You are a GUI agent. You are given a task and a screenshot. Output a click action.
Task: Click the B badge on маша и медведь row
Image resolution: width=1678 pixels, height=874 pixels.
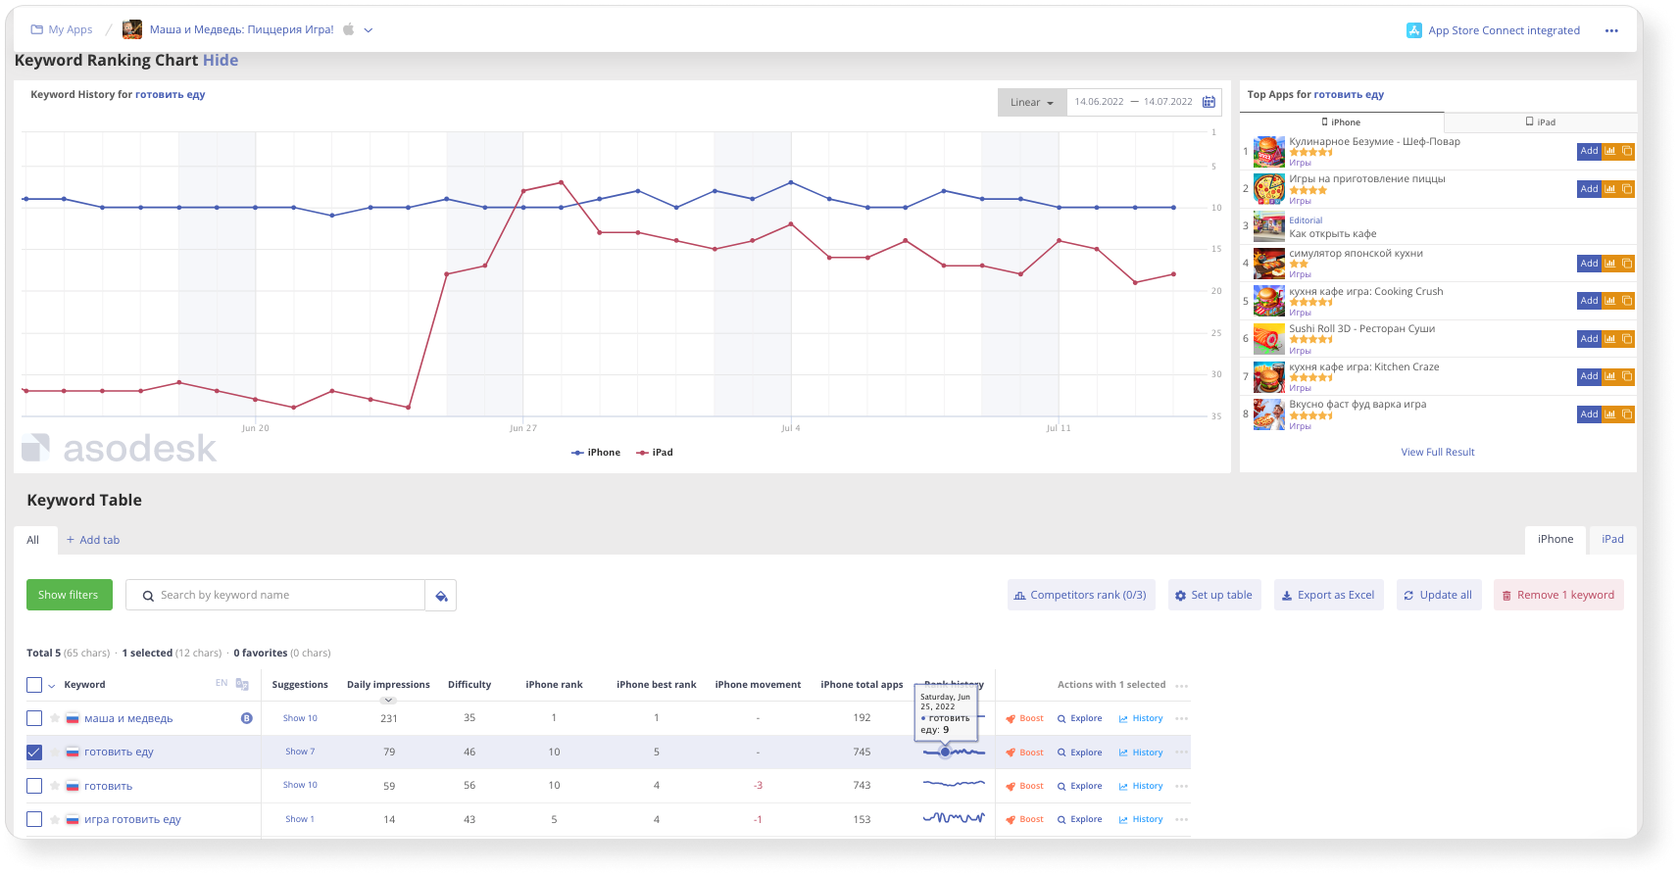[x=247, y=718]
